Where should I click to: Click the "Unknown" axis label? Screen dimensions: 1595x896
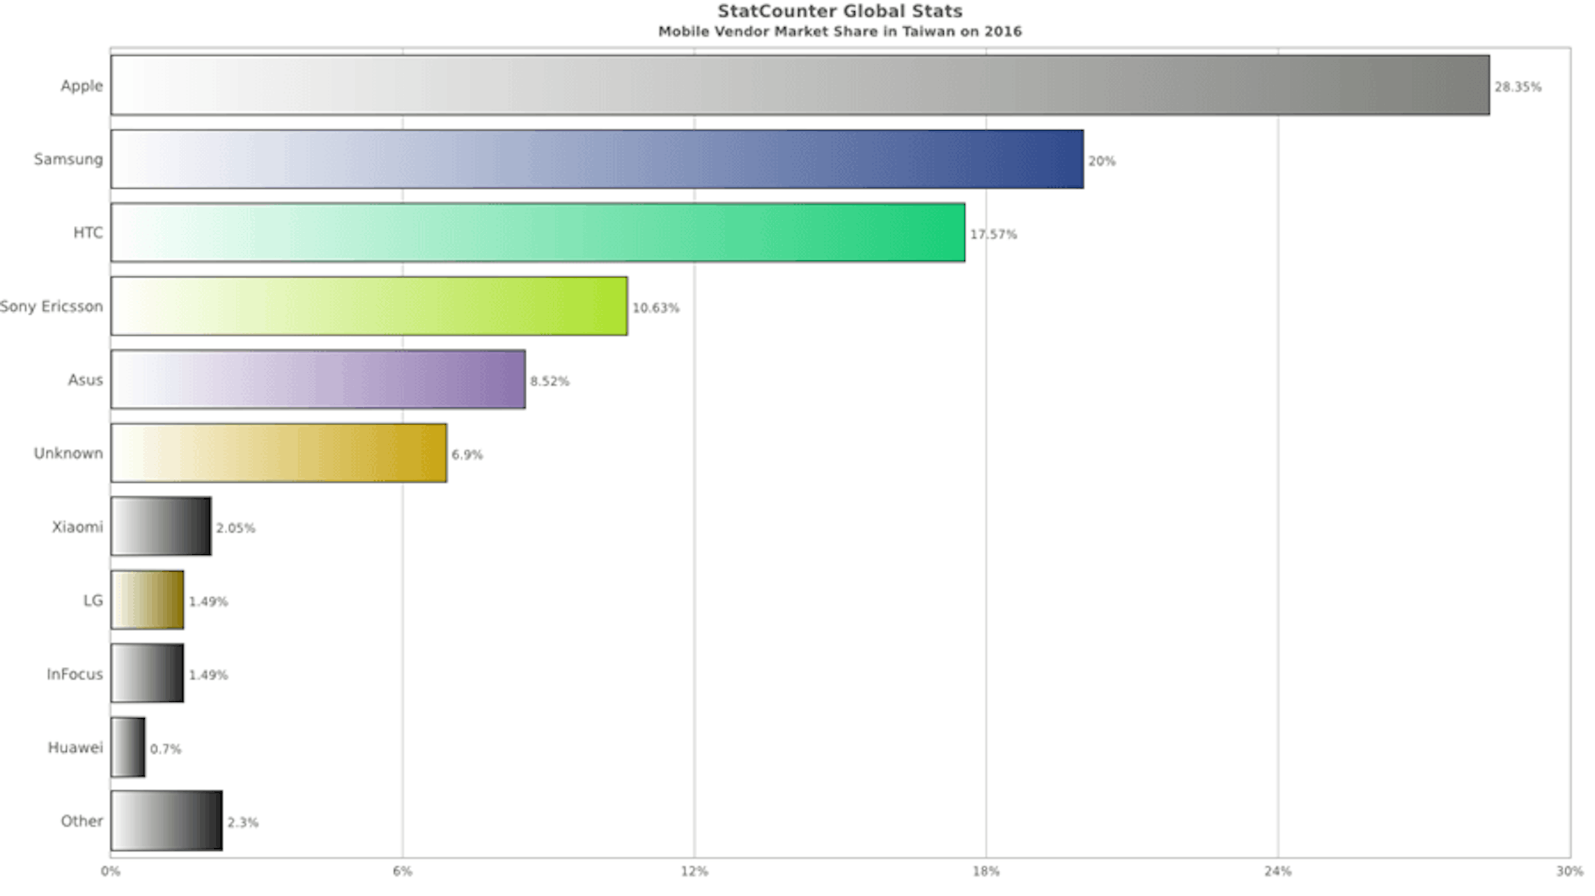pyautogui.click(x=68, y=453)
